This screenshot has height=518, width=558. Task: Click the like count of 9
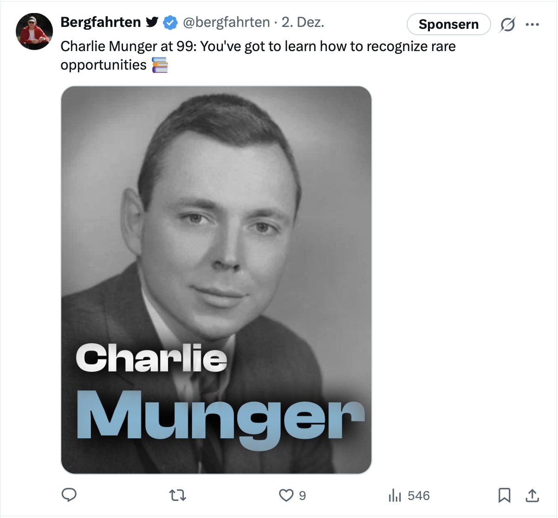point(302,496)
